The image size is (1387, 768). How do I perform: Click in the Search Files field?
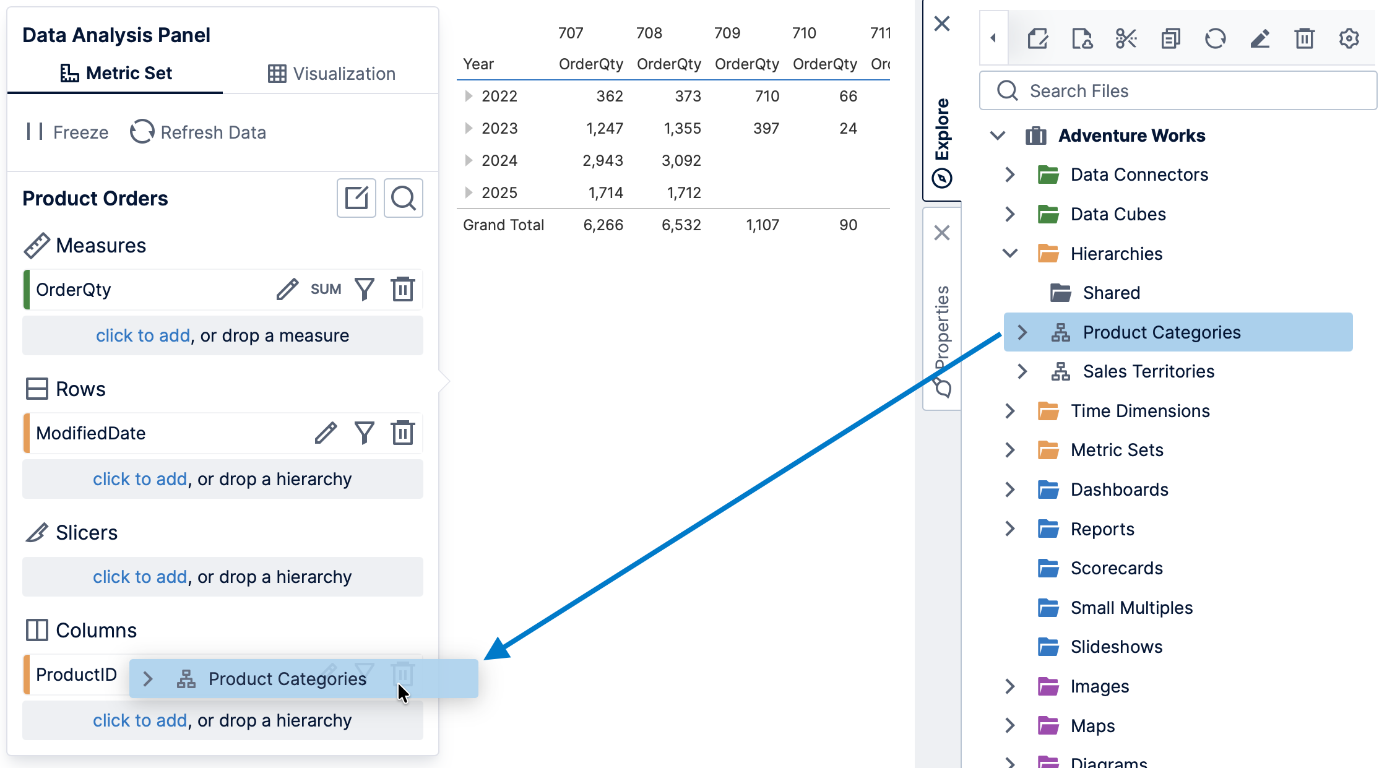(x=1178, y=91)
